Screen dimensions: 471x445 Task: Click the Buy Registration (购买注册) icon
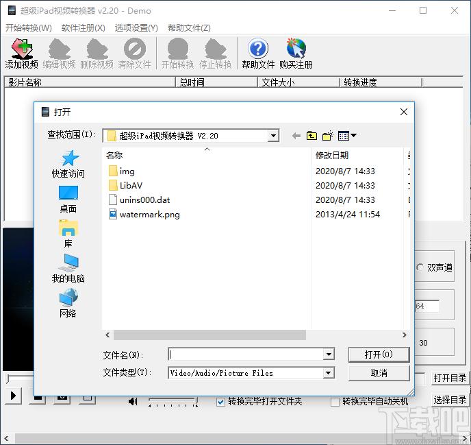click(x=296, y=53)
